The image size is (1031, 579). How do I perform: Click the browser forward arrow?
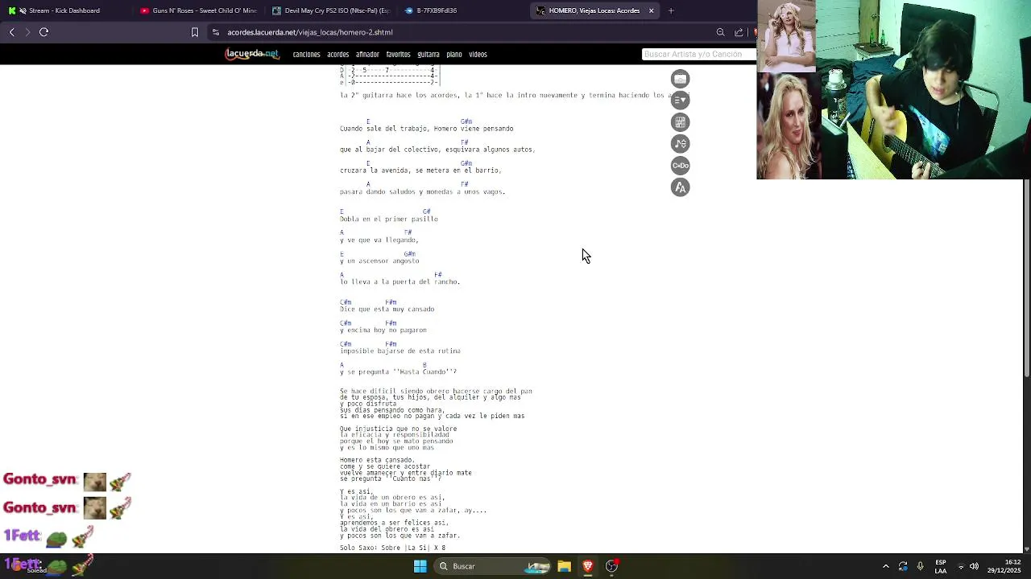pyautogui.click(x=27, y=32)
